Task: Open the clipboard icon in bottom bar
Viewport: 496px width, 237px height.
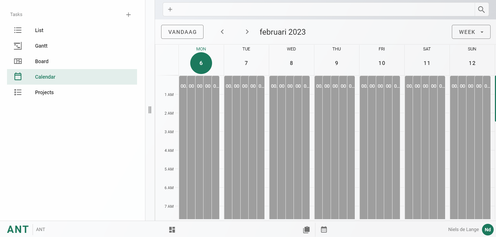Action: point(306,229)
